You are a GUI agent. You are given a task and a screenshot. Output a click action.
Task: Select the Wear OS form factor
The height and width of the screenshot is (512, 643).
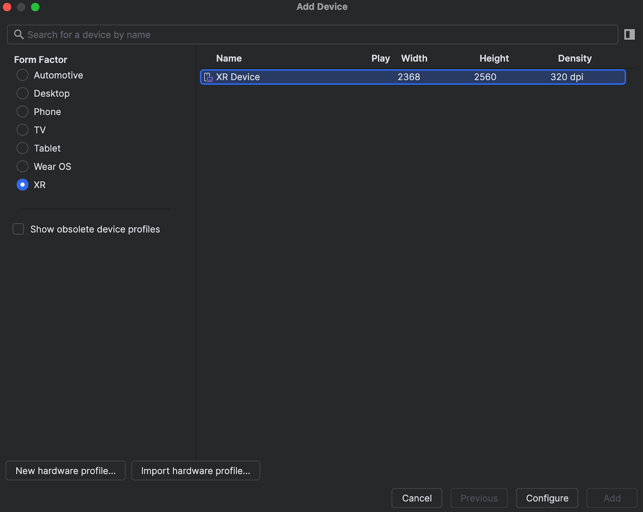click(x=23, y=166)
